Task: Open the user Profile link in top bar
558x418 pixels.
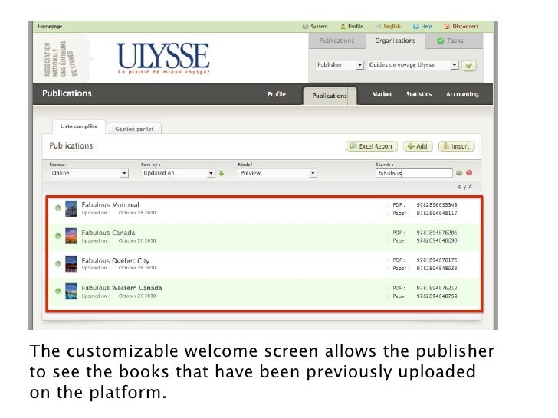Action: 352,26
